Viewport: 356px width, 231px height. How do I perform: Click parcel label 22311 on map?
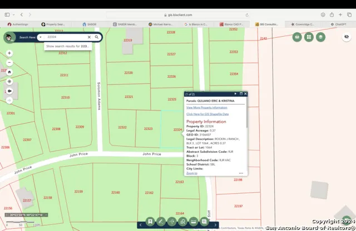tap(64, 75)
